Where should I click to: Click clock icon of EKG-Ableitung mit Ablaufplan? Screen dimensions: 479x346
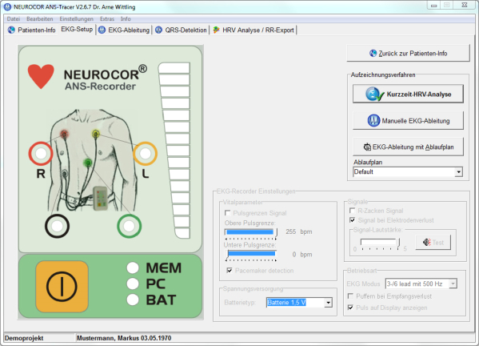(367, 147)
